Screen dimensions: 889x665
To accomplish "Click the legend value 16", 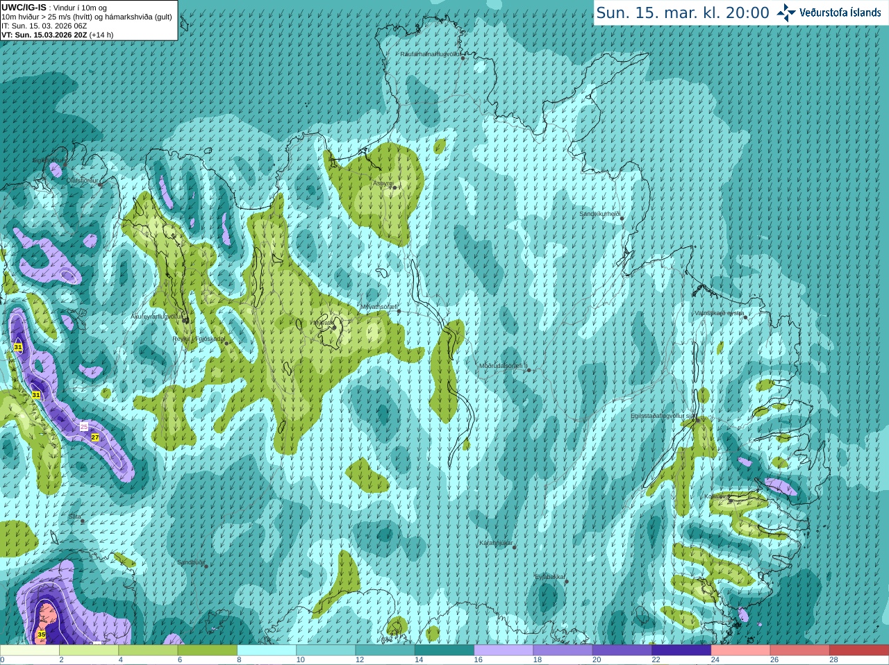I will pos(479,660).
